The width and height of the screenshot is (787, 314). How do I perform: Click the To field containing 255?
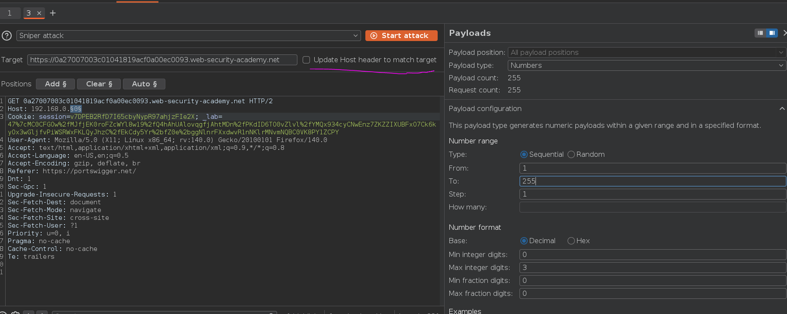tap(653, 181)
